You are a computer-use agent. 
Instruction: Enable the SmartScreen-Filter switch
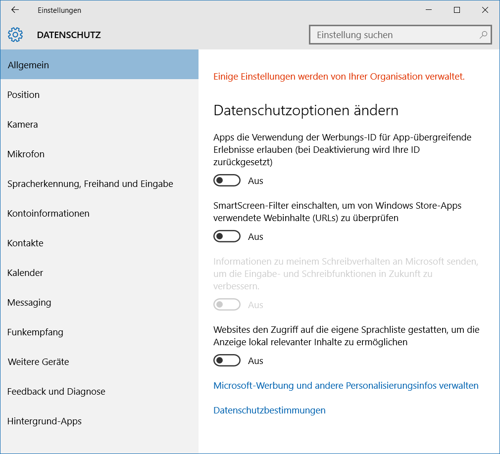click(x=227, y=236)
